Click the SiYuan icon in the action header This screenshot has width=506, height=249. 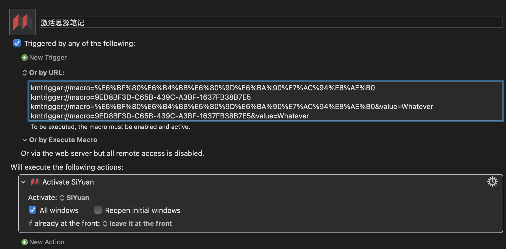coord(35,182)
